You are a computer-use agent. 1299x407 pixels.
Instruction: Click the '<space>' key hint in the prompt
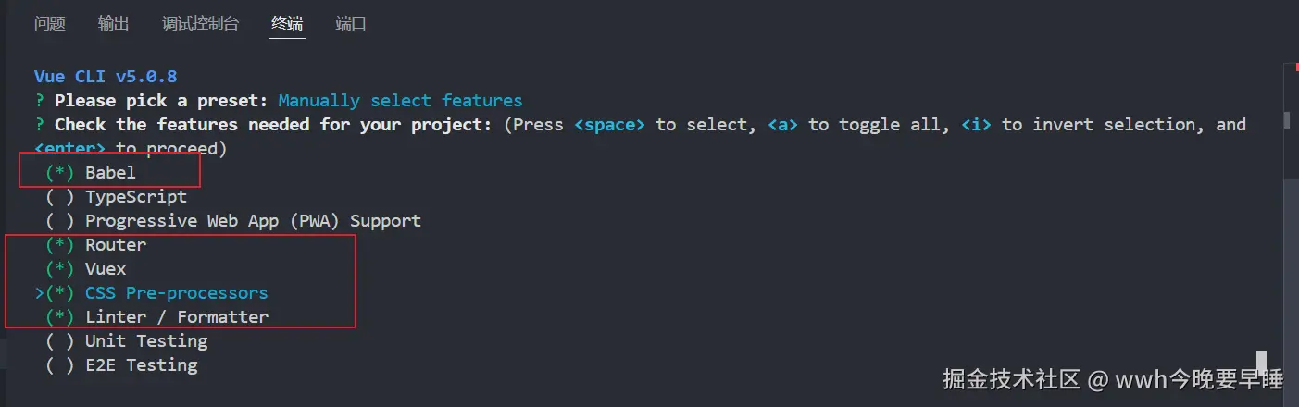tap(609, 125)
